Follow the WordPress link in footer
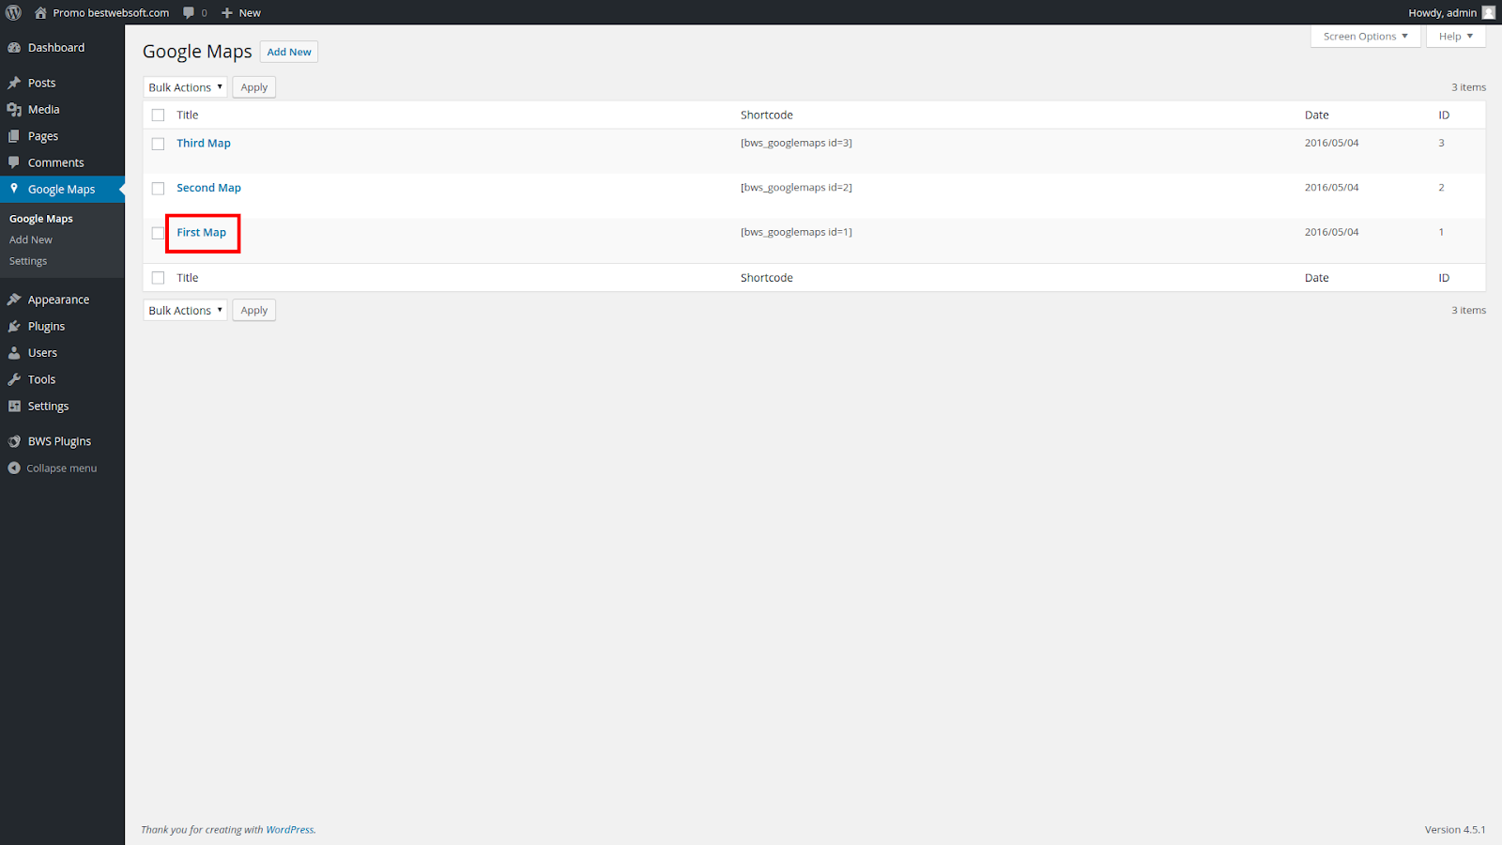Image resolution: width=1502 pixels, height=845 pixels. (289, 830)
